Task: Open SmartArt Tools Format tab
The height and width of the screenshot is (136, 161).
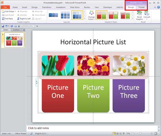Action: click(141, 7)
